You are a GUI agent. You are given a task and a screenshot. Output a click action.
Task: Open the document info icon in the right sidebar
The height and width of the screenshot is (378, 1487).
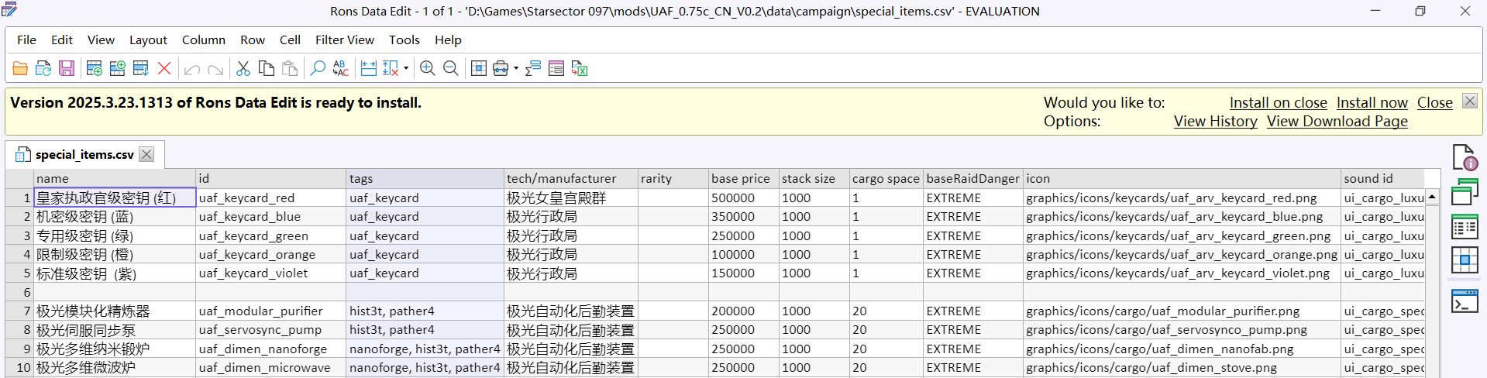pos(1464,157)
